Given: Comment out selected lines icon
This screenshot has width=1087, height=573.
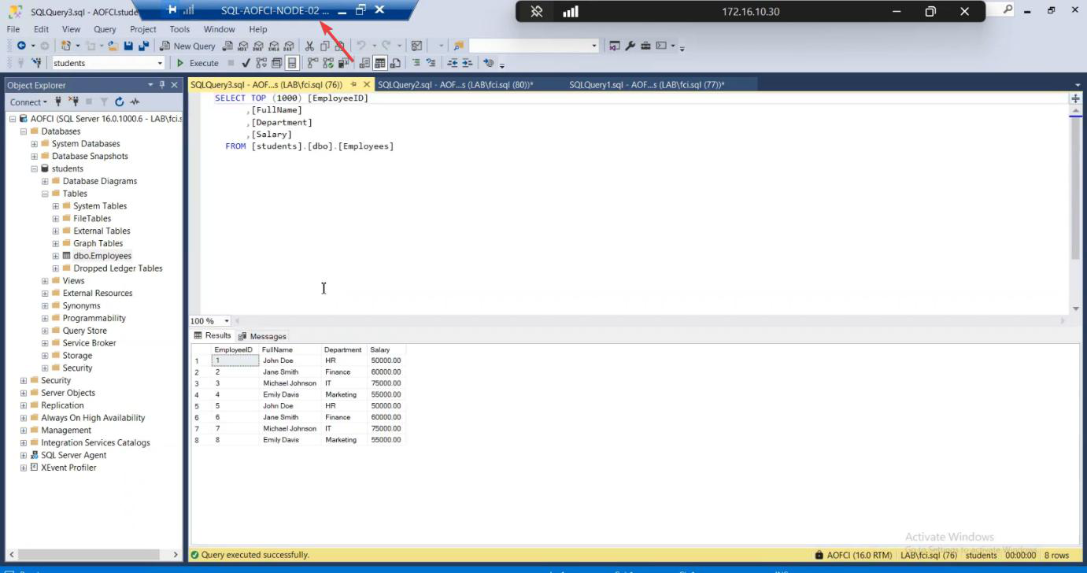Looking at the screenshot, I should point(416,63).
